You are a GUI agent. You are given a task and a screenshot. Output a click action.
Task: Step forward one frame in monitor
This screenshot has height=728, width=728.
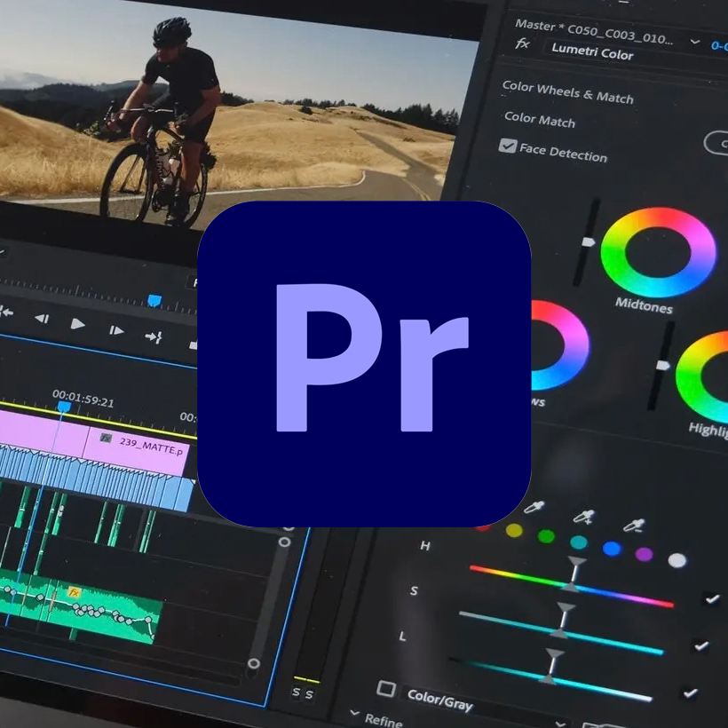click(116, 330)
